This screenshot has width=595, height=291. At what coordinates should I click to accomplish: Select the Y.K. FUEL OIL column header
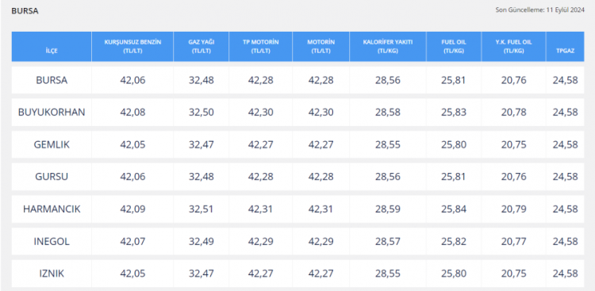514,47
